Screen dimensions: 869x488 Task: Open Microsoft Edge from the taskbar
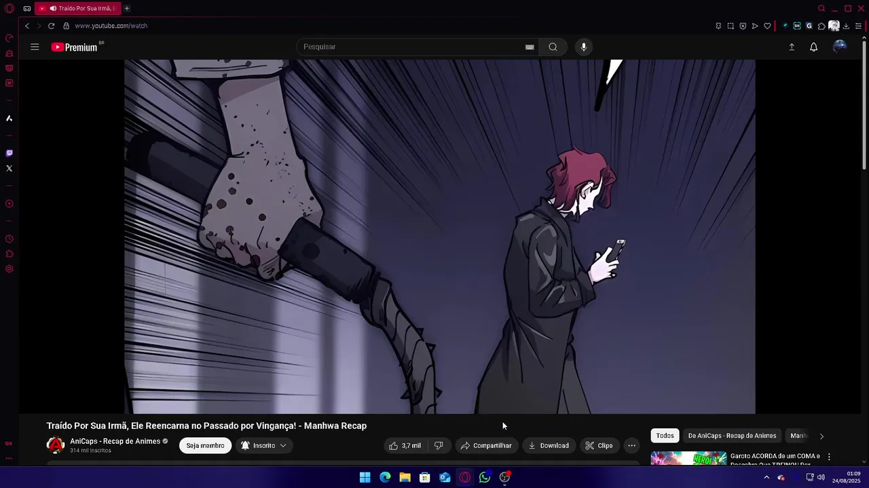[x=385, y=477]
